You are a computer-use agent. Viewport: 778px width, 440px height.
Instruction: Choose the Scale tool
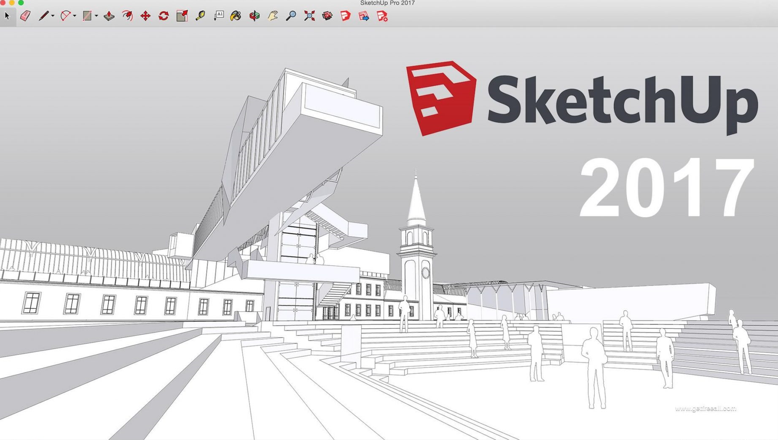click(182, 16)
